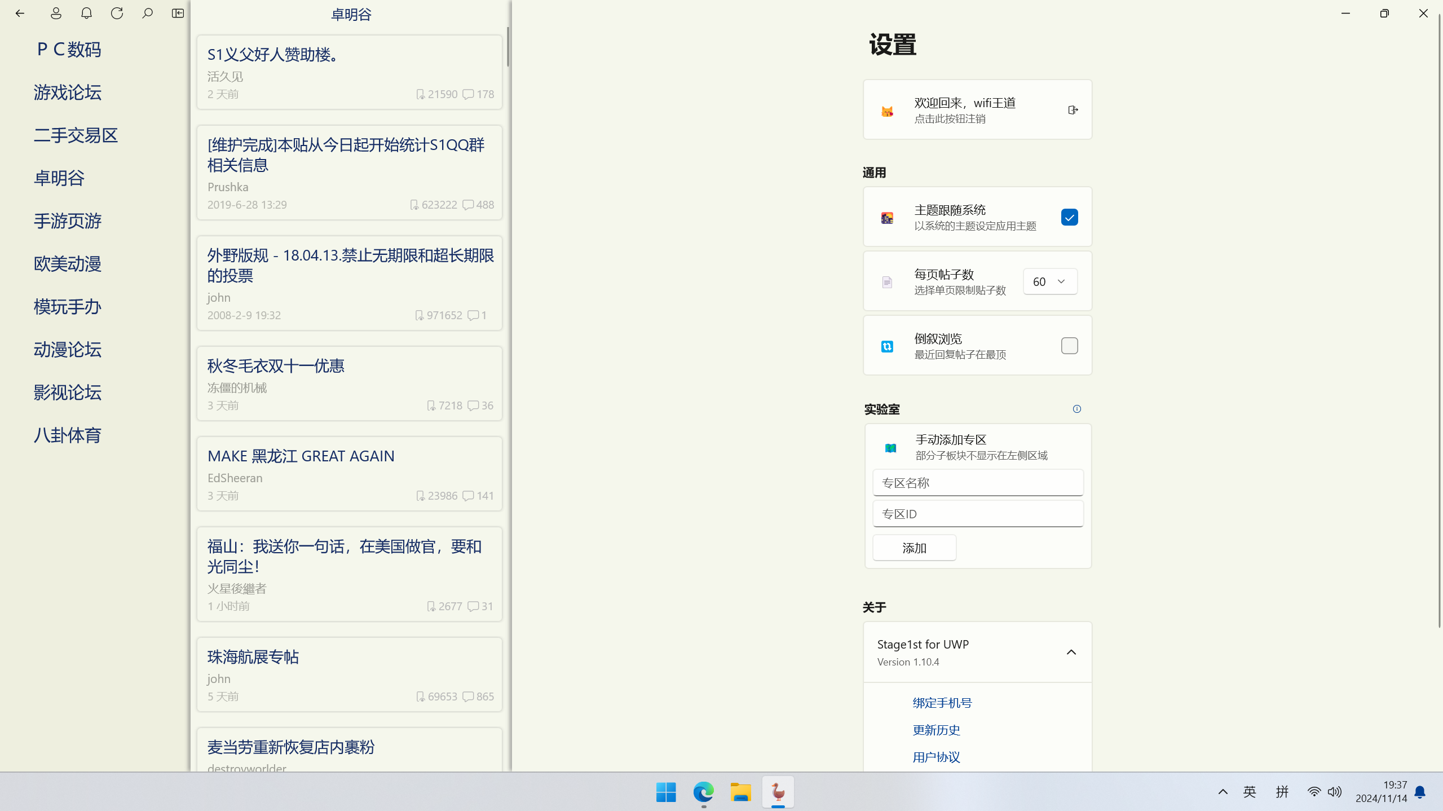1443x811 pixels.
Task: Open the network Wi-Fi tray icon
Action: [x=1313, y=792]
